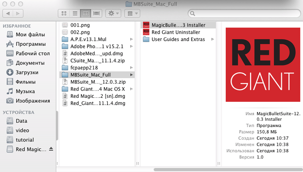This screenshot has width=303, height=172.
Task: Expand the fcpaepp218 folder arrow
Action: click(x=132, y=68)
